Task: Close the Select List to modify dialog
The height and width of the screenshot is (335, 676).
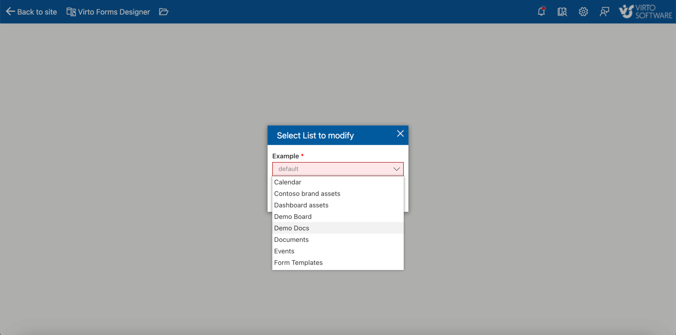Action: 400,134
